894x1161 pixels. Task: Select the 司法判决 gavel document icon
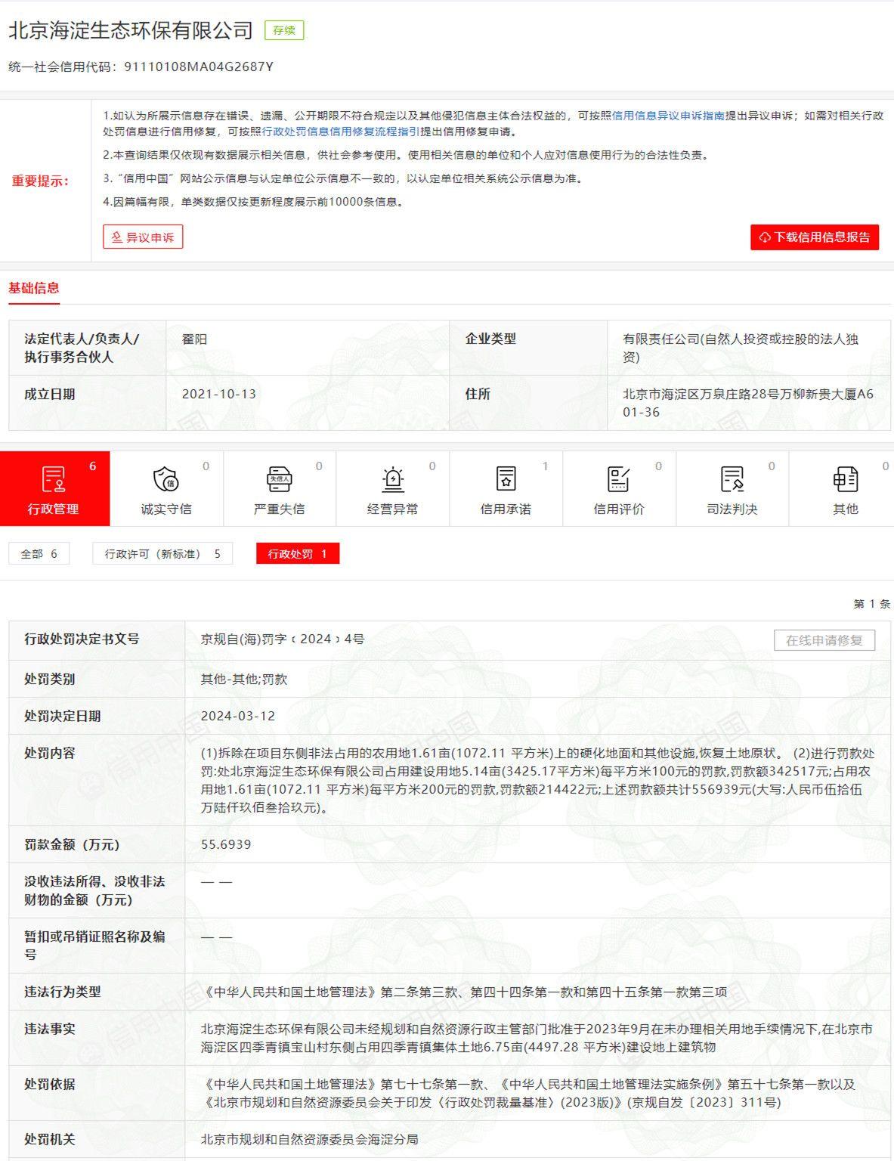(732, 479)
